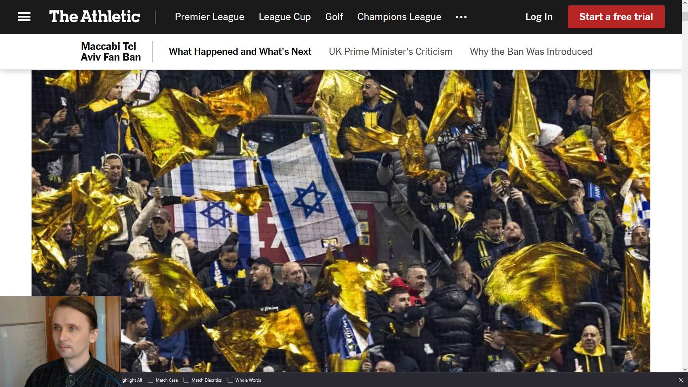The width and height of the screenshot is (688, 387).
Task: Switch to UK Prime Minister's Criticism tab
Action: [391, 52]
